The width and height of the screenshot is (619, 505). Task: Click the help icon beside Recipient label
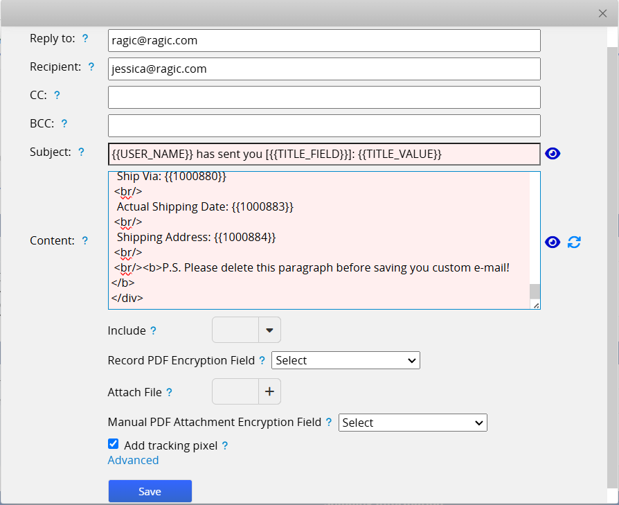tap(92, 67)
